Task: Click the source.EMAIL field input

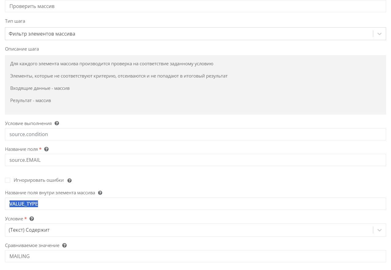Action: point(195,160)
